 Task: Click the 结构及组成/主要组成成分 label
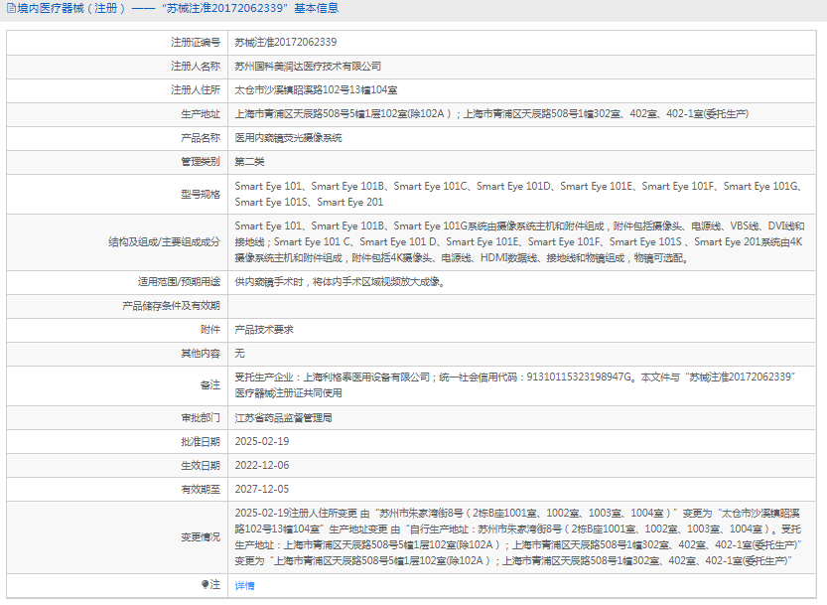click(x=164, y=242)
